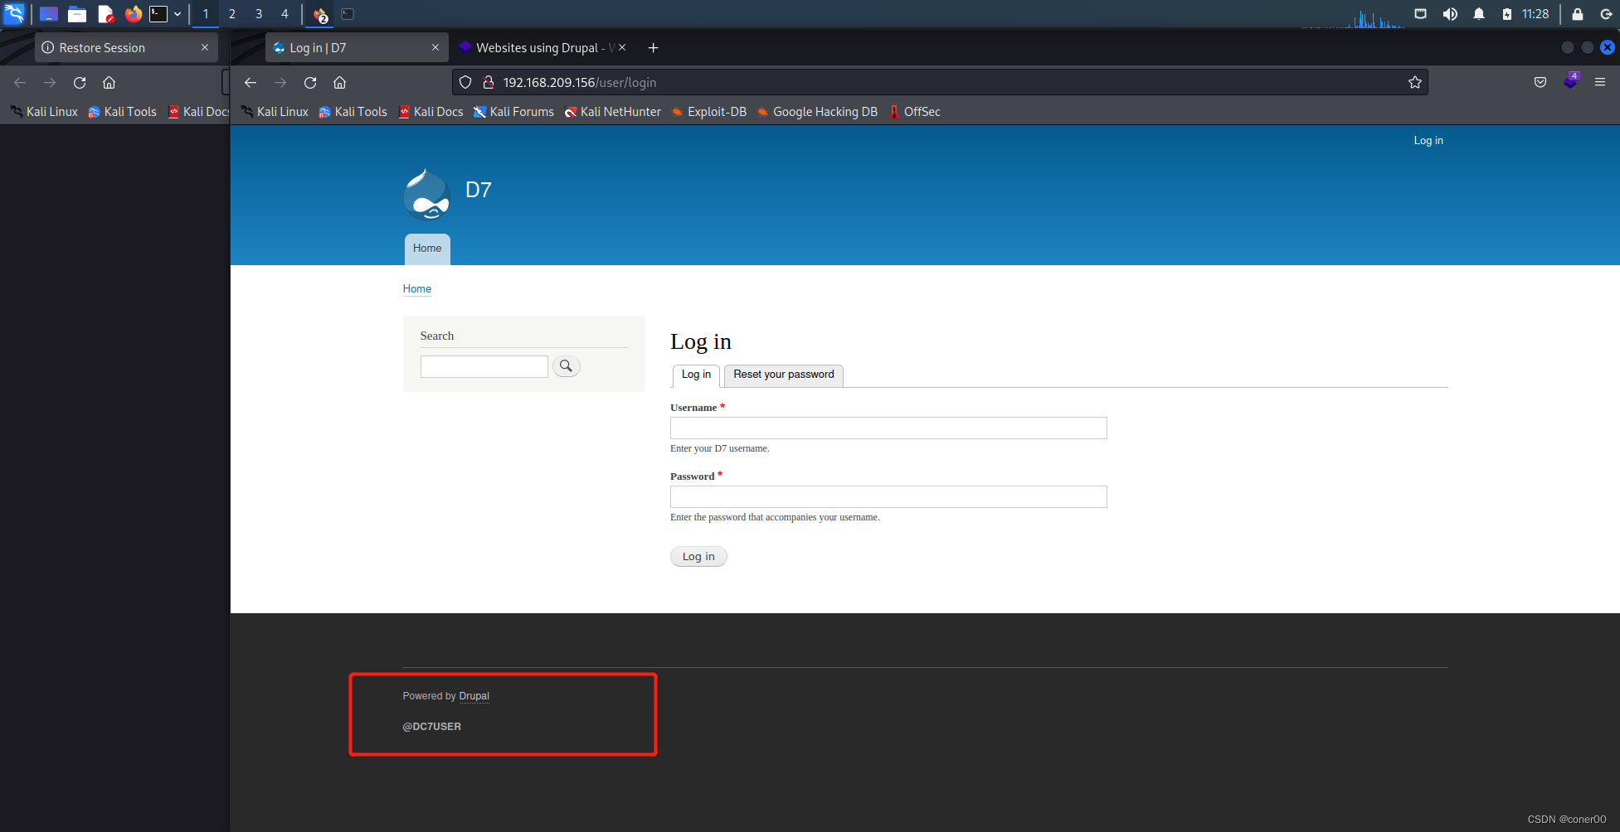Open tracking protection shield in address bar
Image resolution: width=1620 pixels, height=832 pixels.
(465, 83)
